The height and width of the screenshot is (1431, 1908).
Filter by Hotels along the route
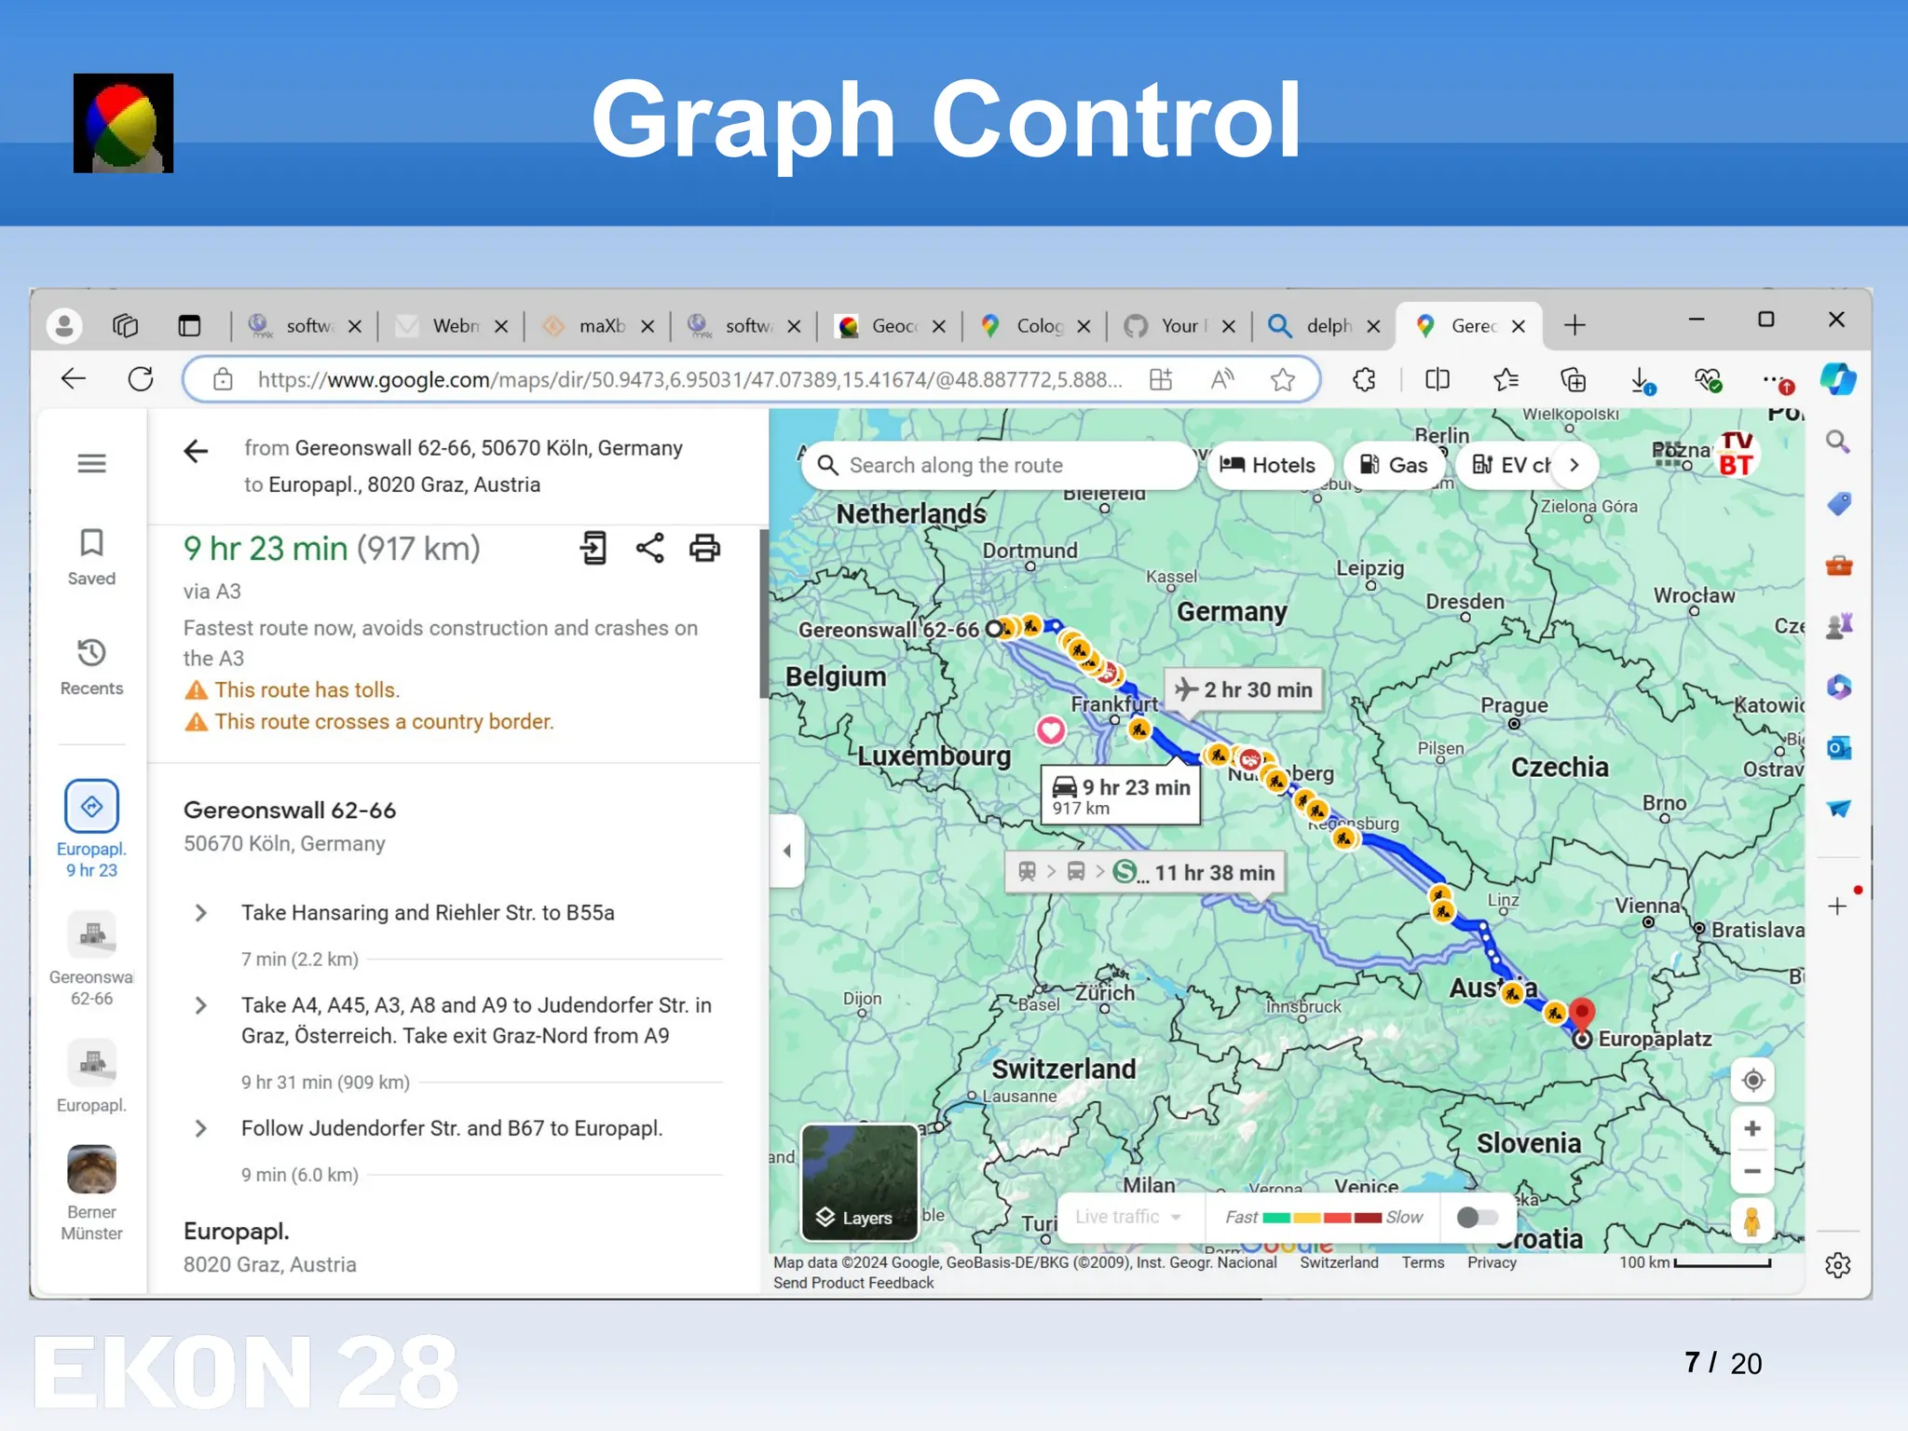[x=1269, y=465]
